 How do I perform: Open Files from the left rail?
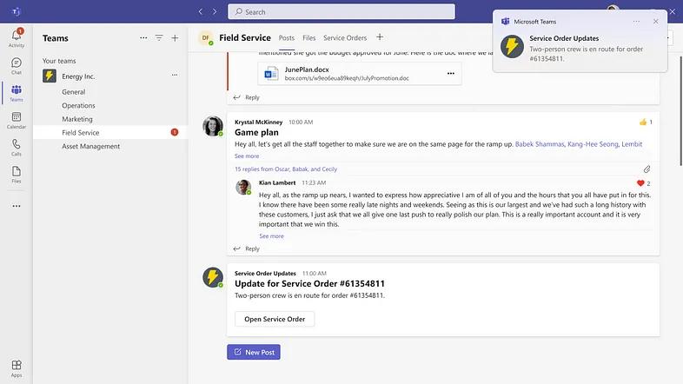17,174
